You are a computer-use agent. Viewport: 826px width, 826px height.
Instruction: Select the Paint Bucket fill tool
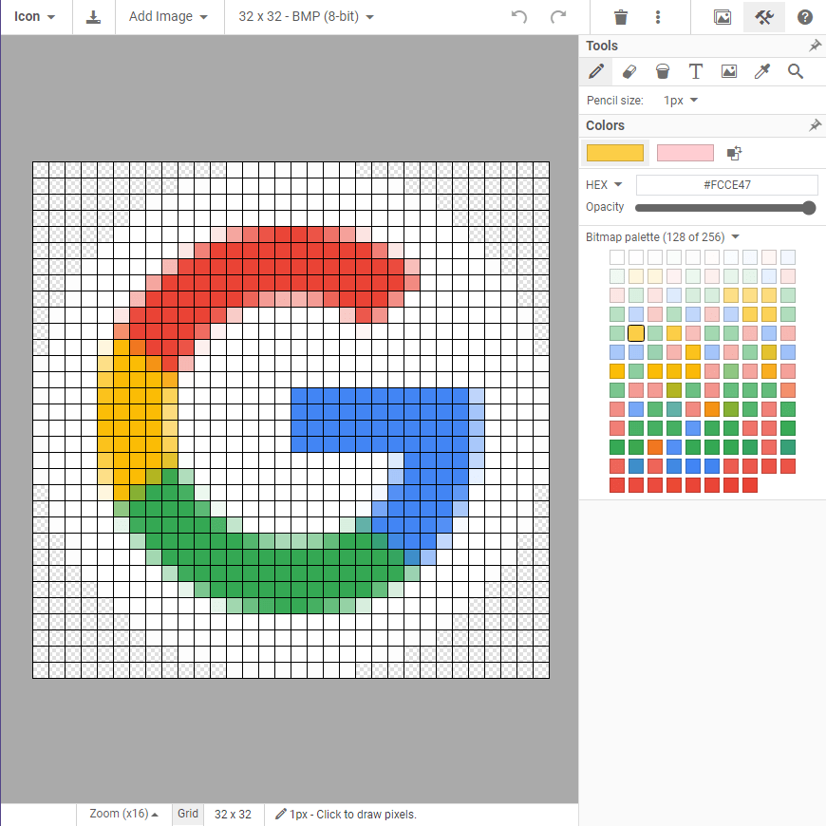pyautogui.click(x=663, y=71)
